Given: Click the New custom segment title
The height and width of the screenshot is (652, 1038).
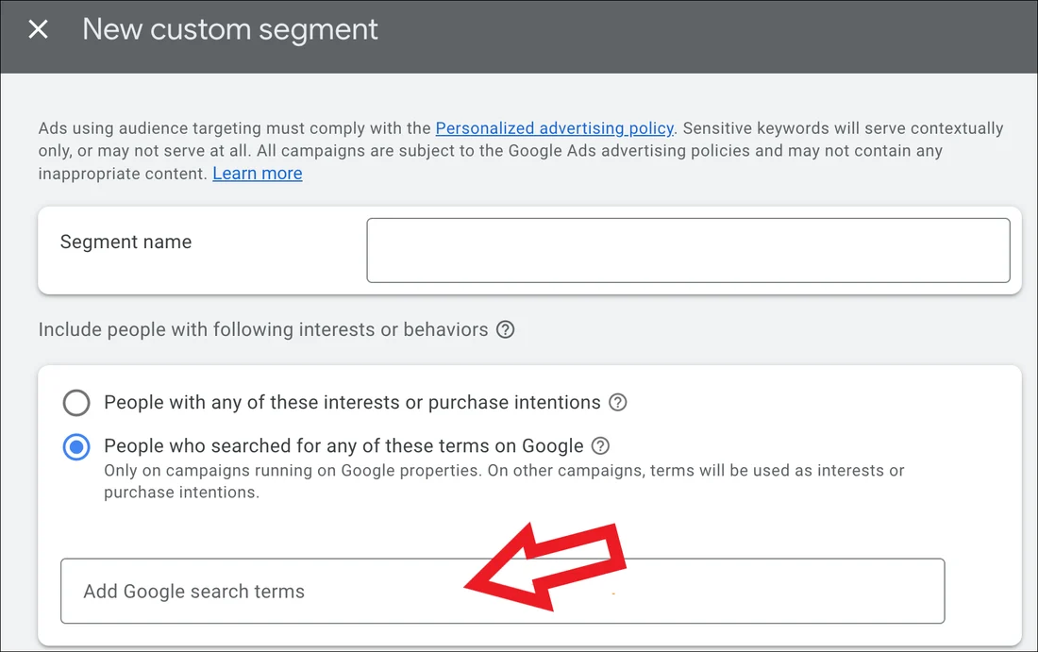Looking at the screenshot, I should point(230,29).
